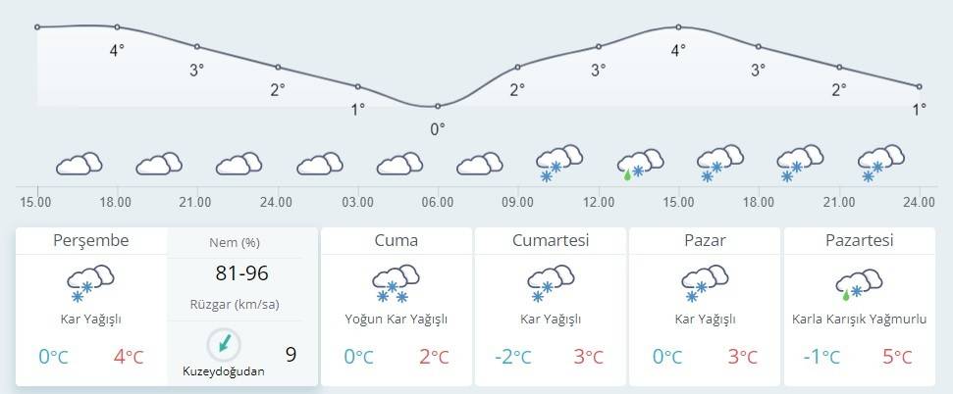Click the 0° lowest point on graph
Screen dimensions: 953x394
tap(438, 106)
